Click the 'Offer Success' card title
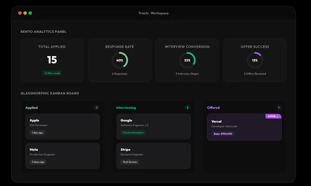The height and width of the screenshot is (186, 311). pyautogui.click(x=255, y=47)
